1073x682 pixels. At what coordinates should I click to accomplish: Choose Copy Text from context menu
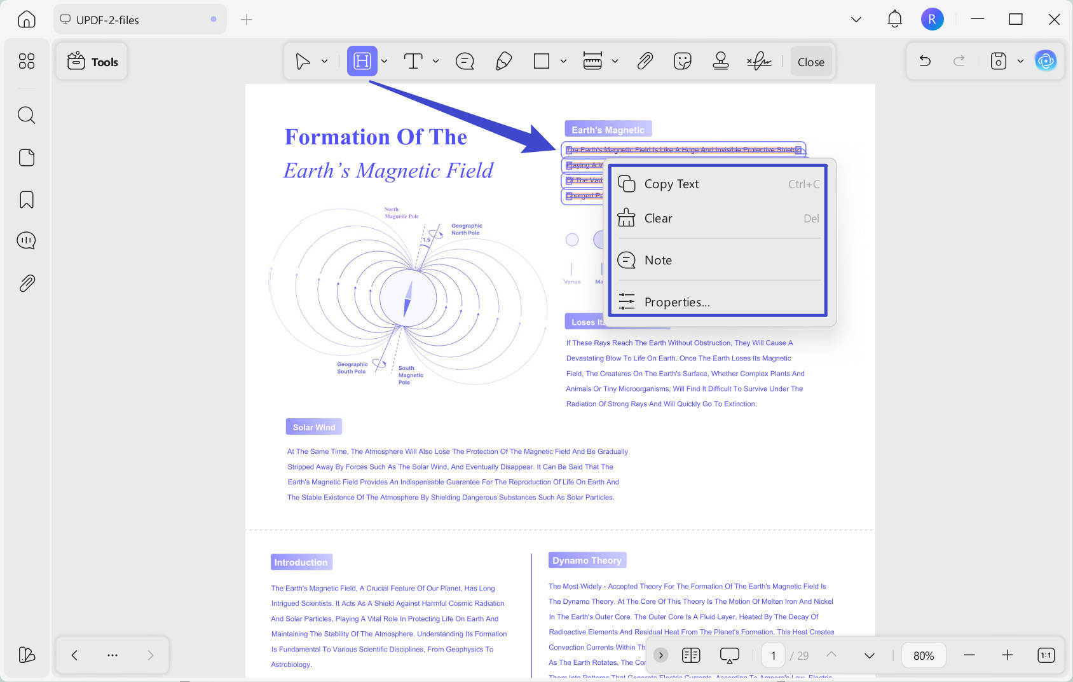pyautogui.click(x=718, y=184)
